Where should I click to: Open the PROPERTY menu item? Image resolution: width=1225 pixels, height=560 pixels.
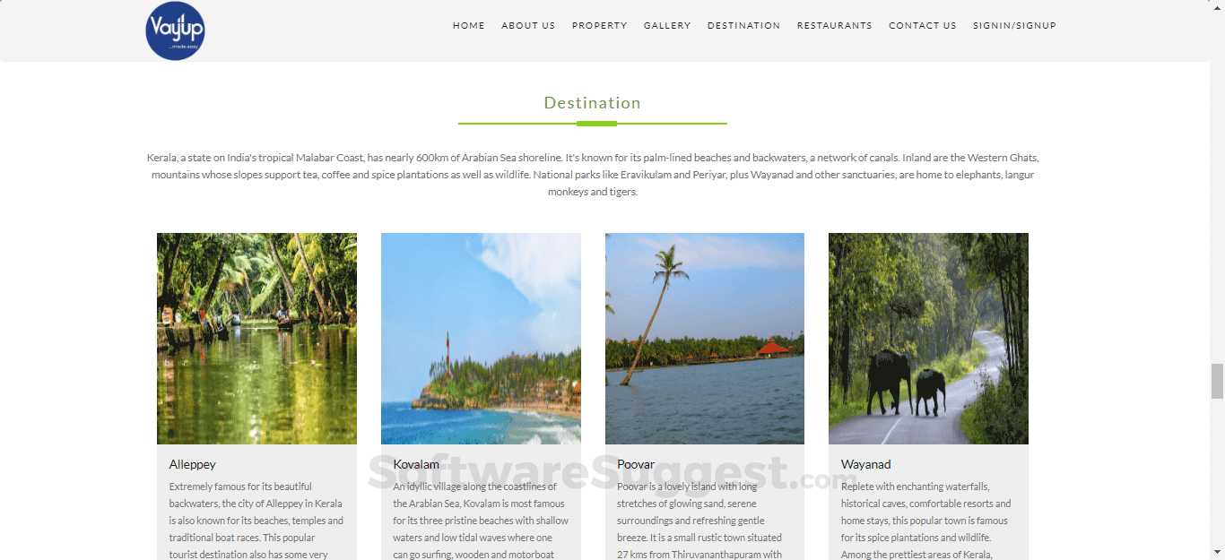(600, 26)
